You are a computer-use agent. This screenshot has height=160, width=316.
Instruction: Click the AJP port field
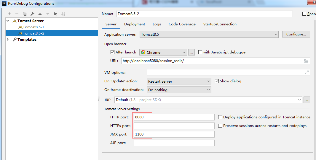pos(174,143)
